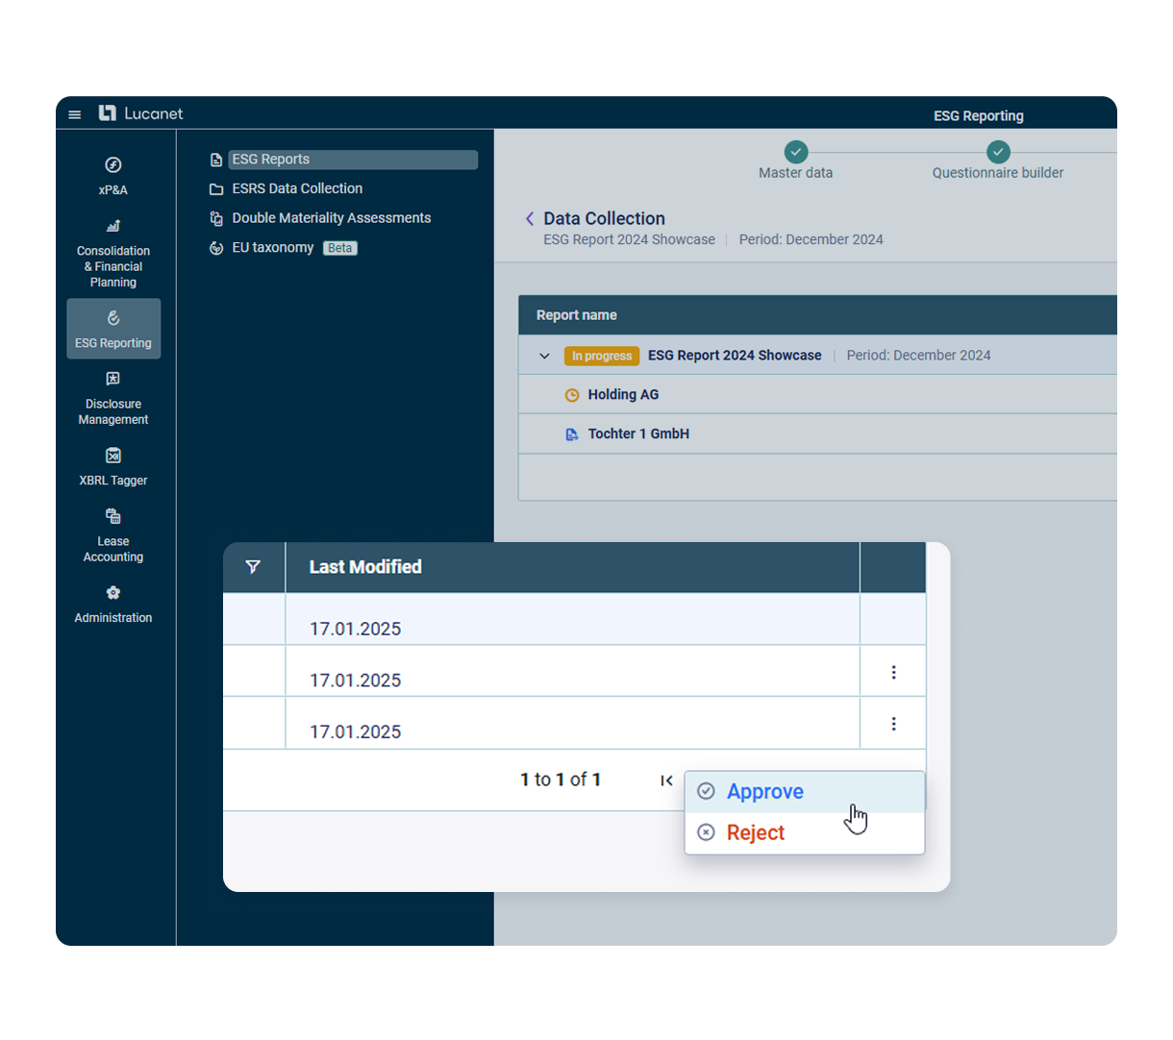Choose Reject from the context menu
Image resolution: width=1173 pixels, height=1040 pixels.
755,832
